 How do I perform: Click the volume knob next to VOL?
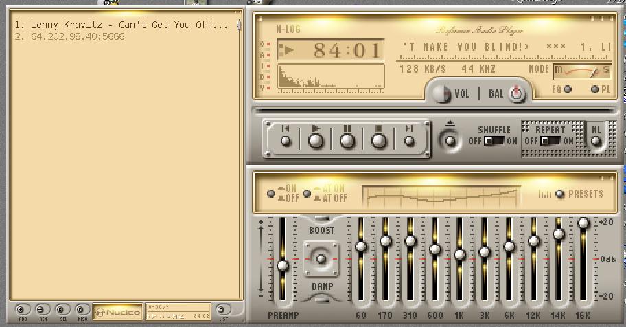pos(442,94)
